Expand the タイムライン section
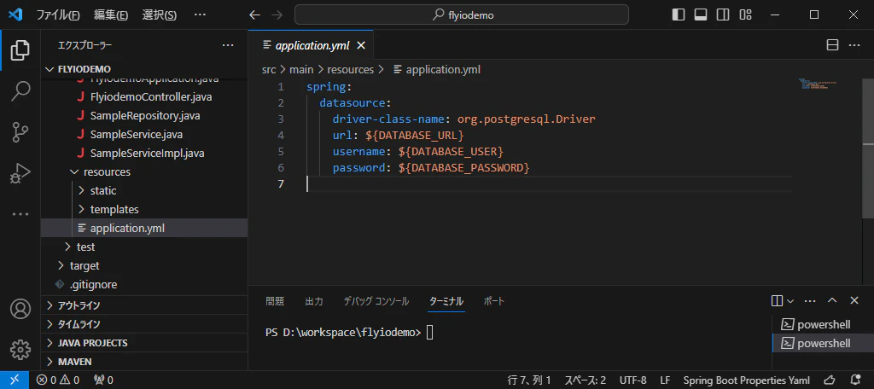The height and width of the screenshot is (389, 874). [x=145, y=324]
